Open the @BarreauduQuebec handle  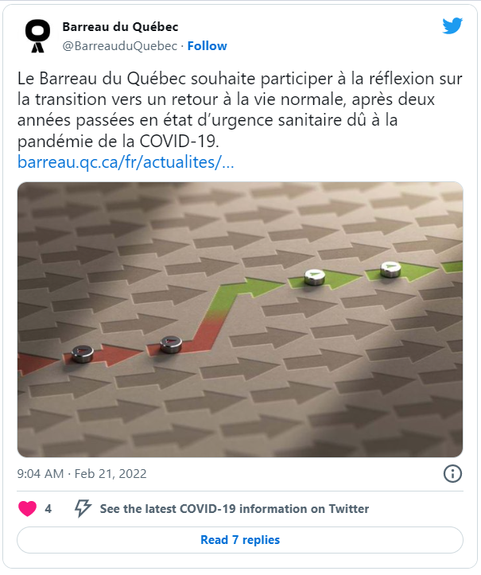(x=120, y=46)
